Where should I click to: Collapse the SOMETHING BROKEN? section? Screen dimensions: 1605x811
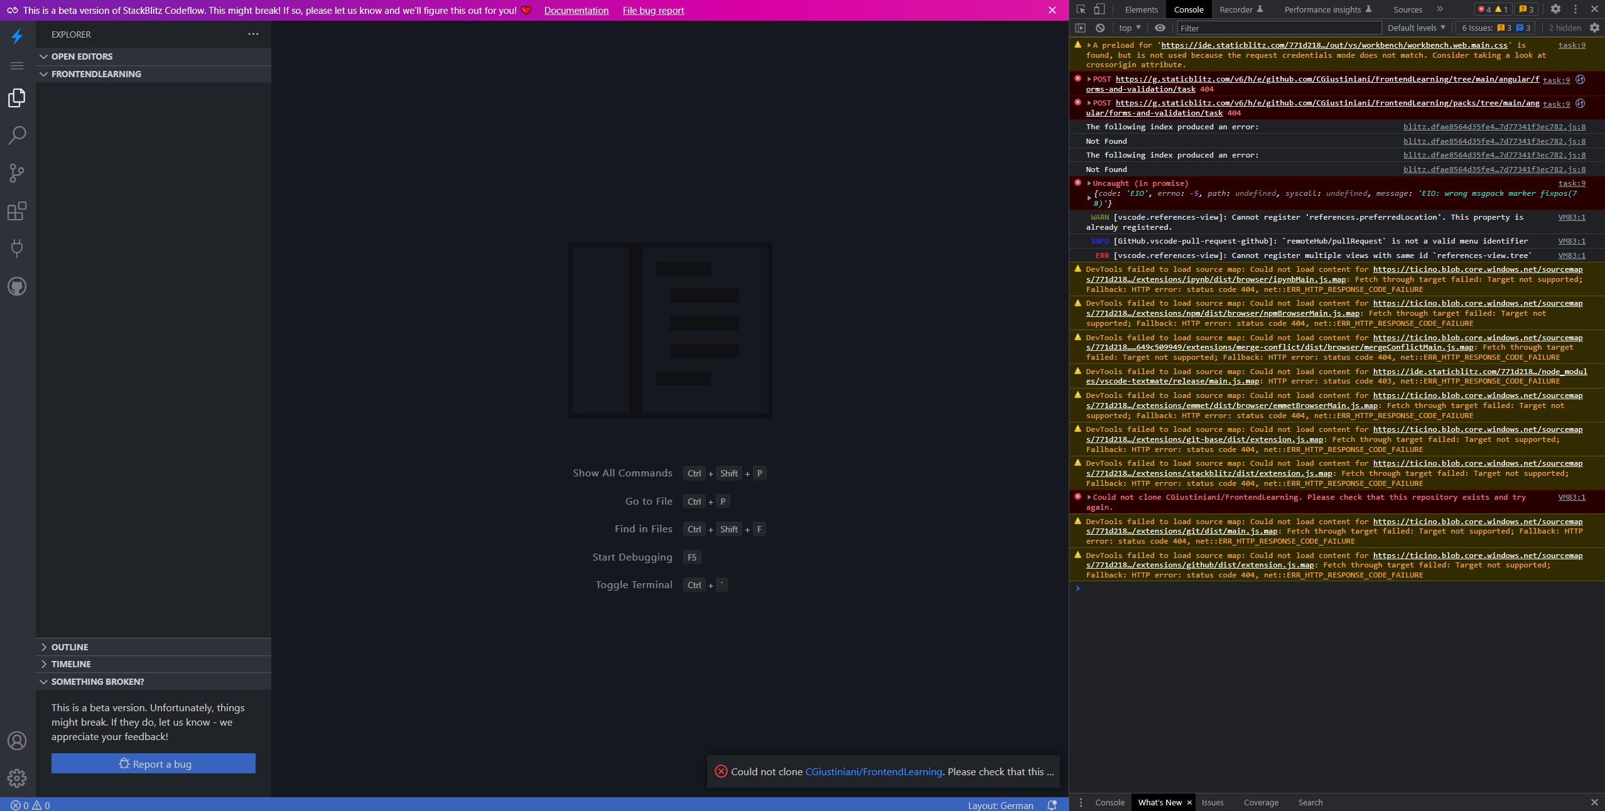click(153, 682)
